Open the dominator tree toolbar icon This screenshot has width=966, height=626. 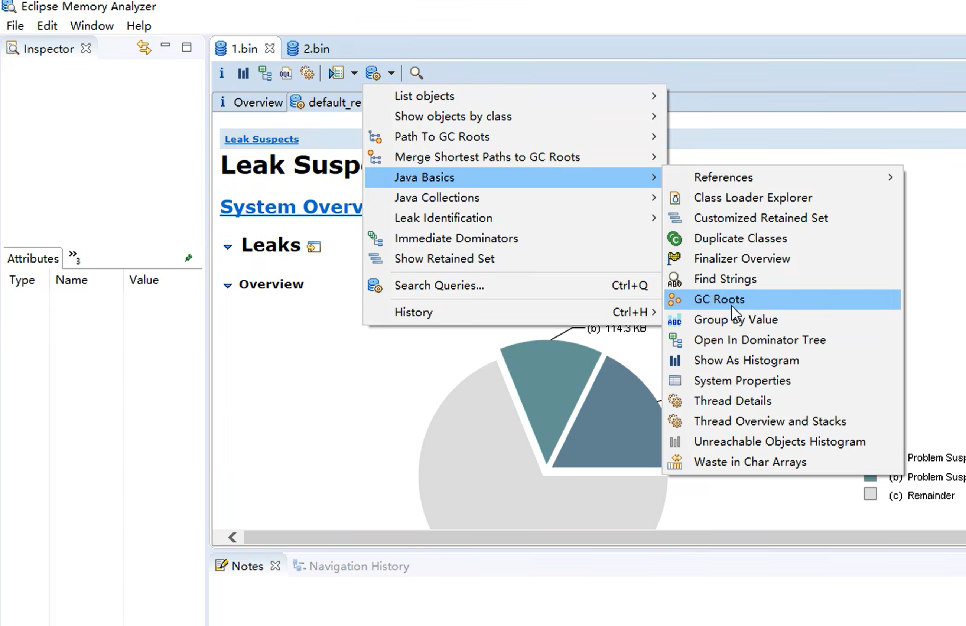coord(265,73)
